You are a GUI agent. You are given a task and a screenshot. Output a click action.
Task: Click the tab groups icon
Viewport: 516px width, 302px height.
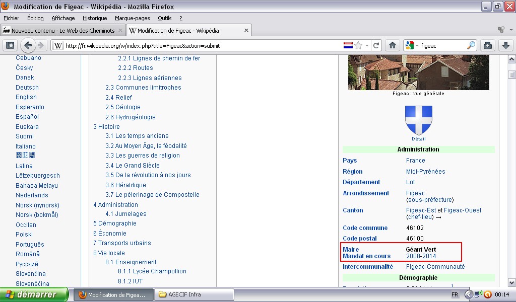[x=501, y=30]
